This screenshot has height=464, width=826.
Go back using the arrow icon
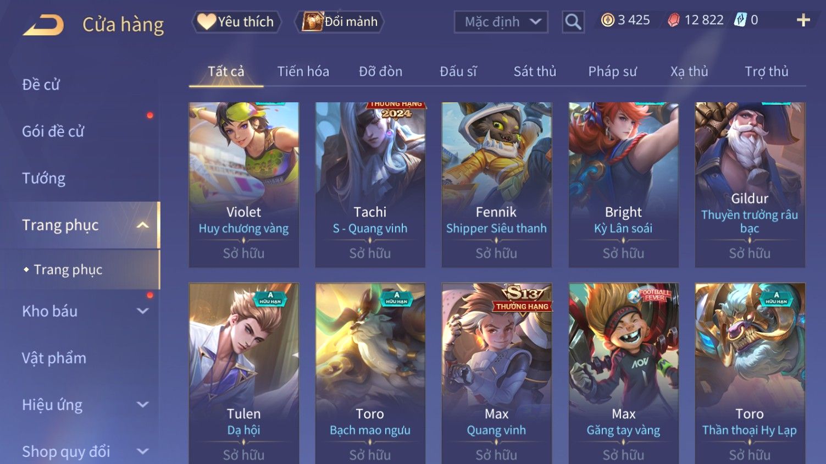[x=43, y=25]
